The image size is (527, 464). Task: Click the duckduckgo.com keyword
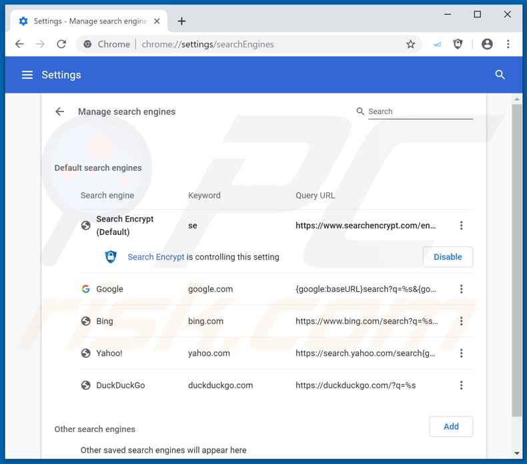(x=221, y=385)
